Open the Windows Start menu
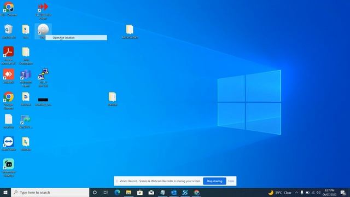Viewport: 350px width, 197px height. 5,193
